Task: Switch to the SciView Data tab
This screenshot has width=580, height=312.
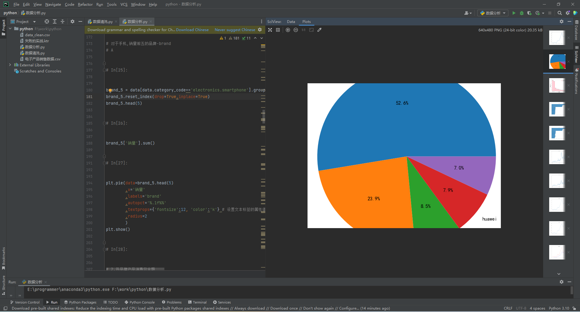Action: 291,21
